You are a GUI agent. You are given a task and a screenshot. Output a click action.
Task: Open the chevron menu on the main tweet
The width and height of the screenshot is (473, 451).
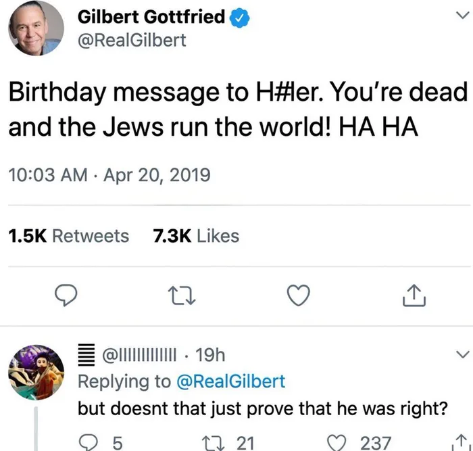462,15
